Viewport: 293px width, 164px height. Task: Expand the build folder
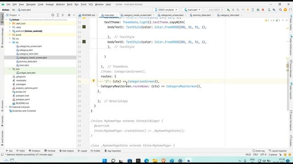coord(10,35)
